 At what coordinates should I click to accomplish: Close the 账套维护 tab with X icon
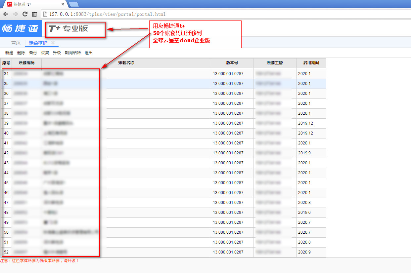(53, 43)
